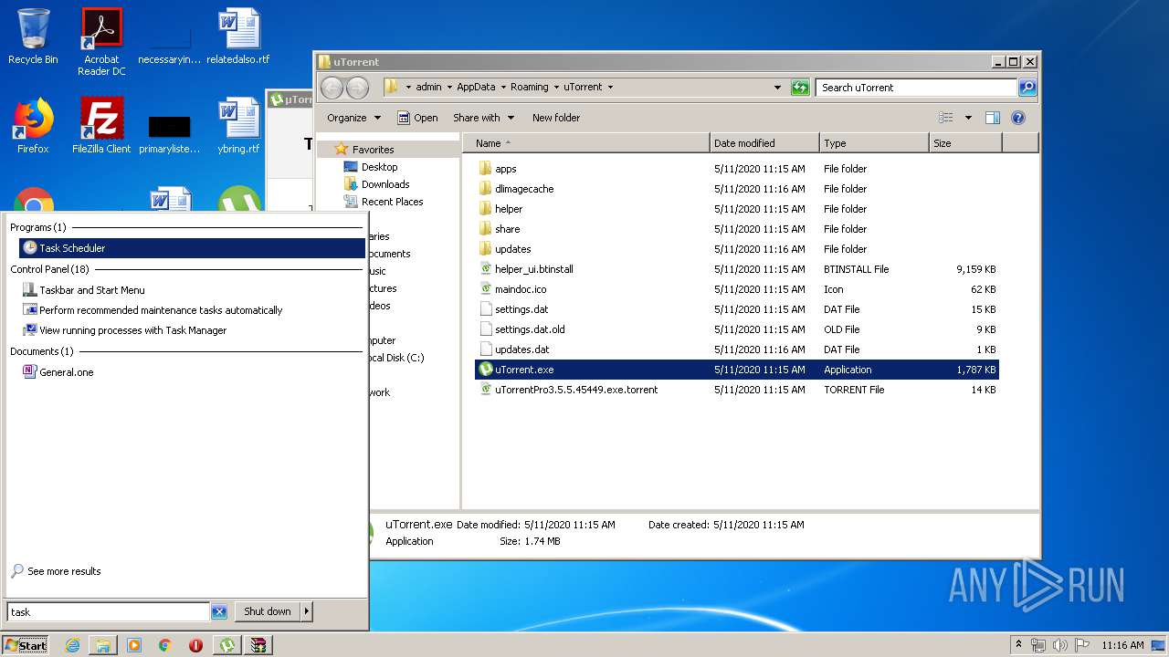Sort by Type column header
1169x657 pixels.
[874, 143]
